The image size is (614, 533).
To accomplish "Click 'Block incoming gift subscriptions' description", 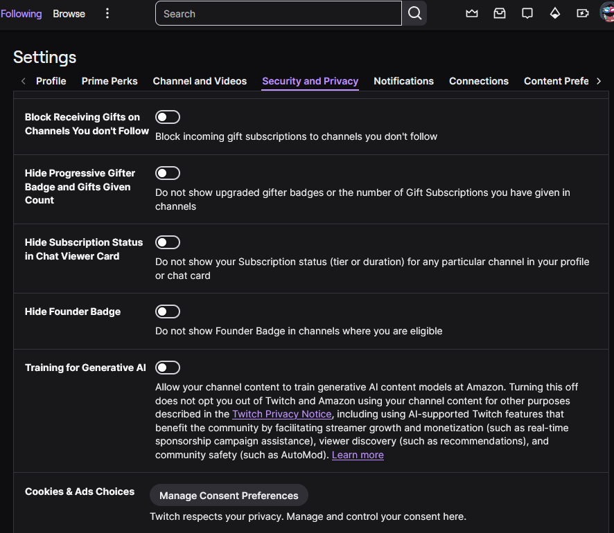I will click(x=296, y=136).
